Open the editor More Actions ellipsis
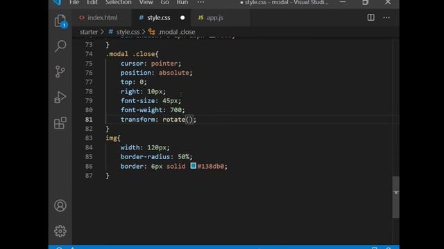 [386, 17]
